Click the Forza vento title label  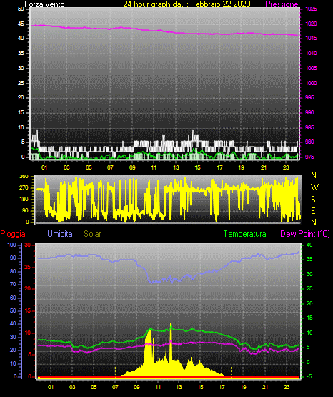pyautogui.click(x=46, y=4)
